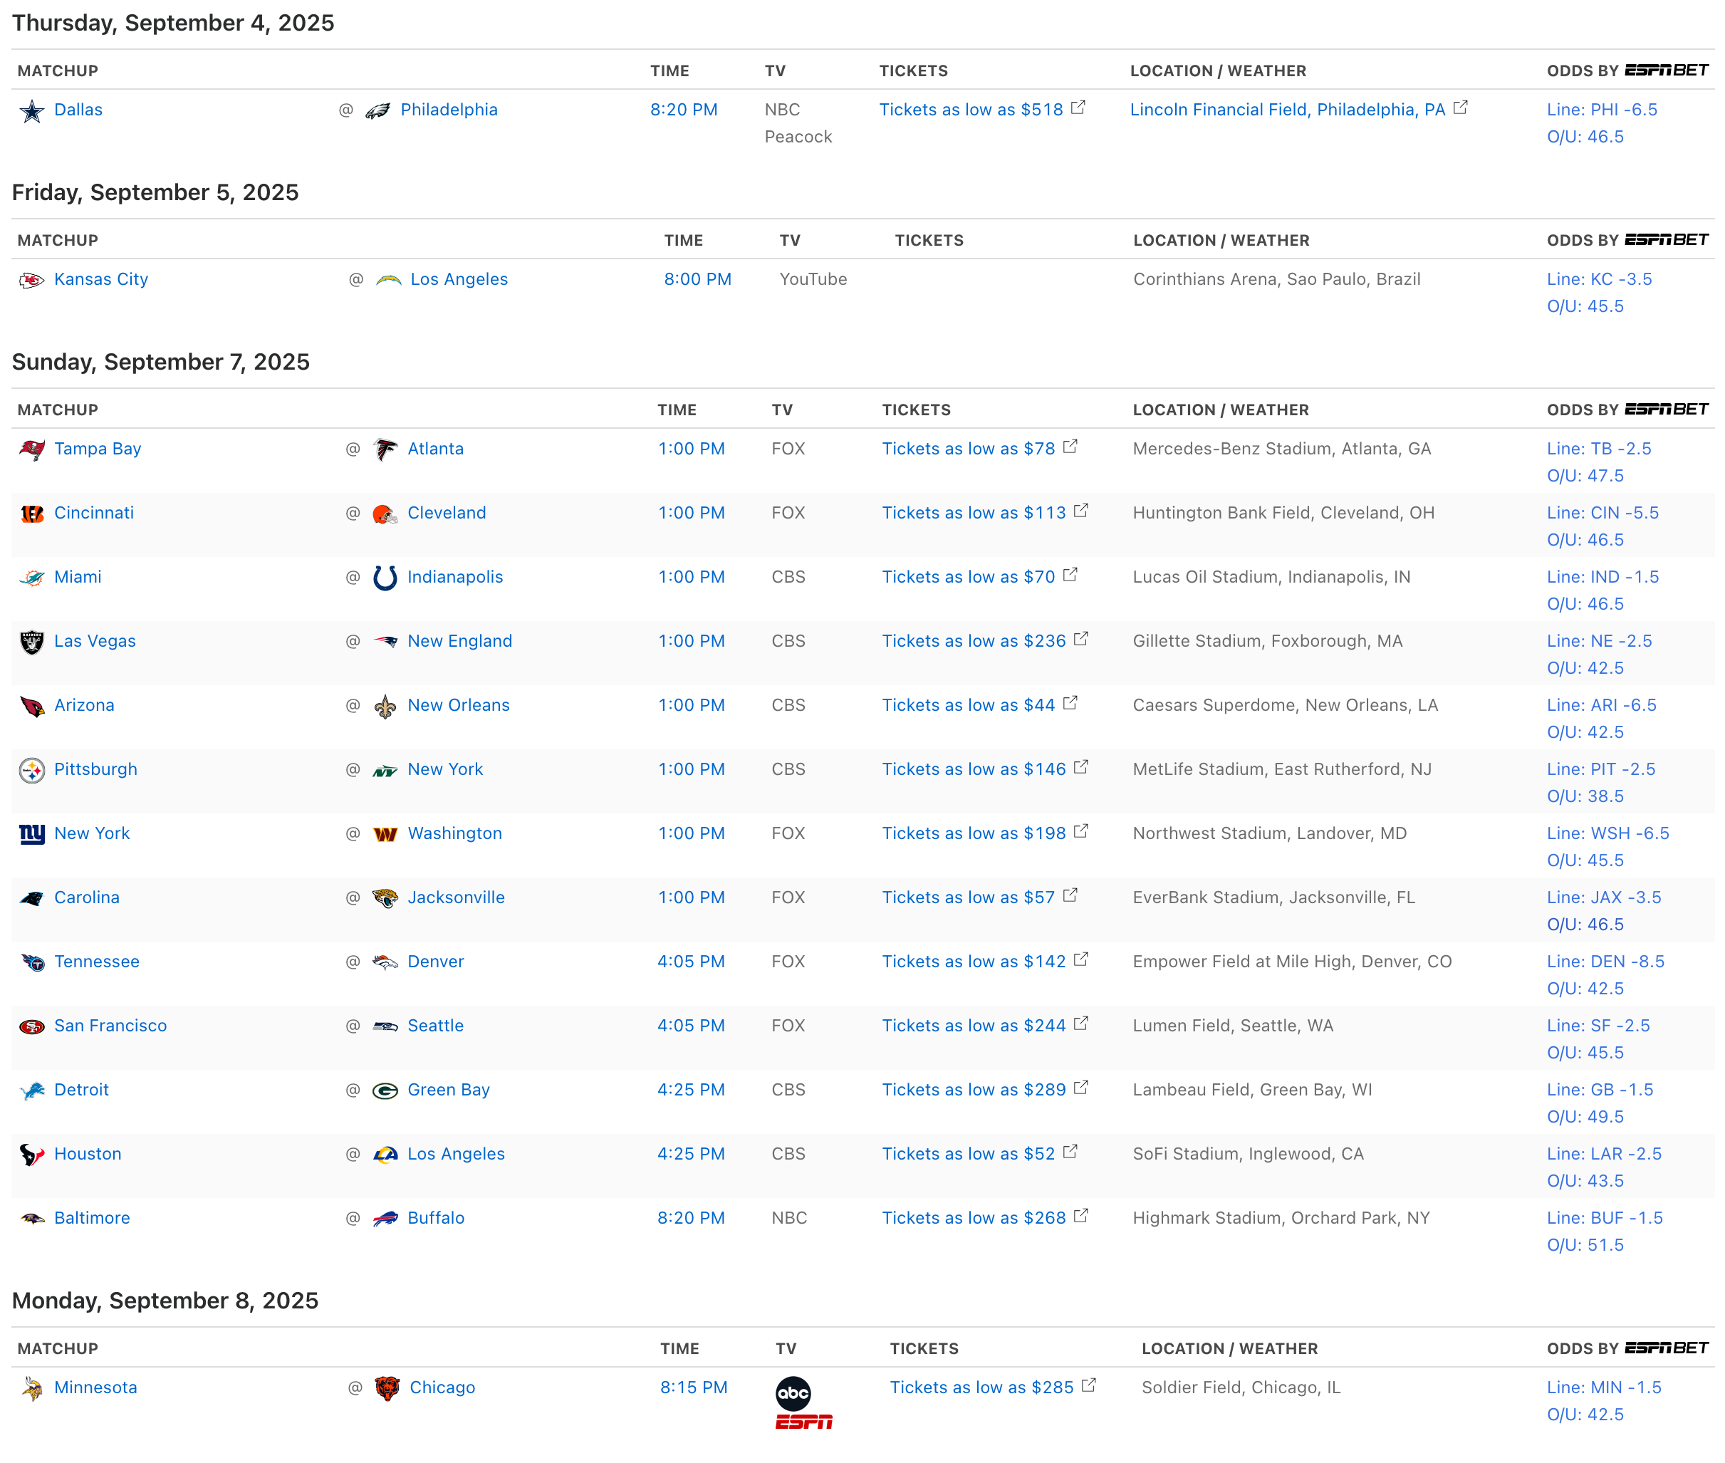The image size is (1725, 1463).
Task: Click the Kansas City Chiefs logo
Action: pyautogui.click(x=31, y=281)
